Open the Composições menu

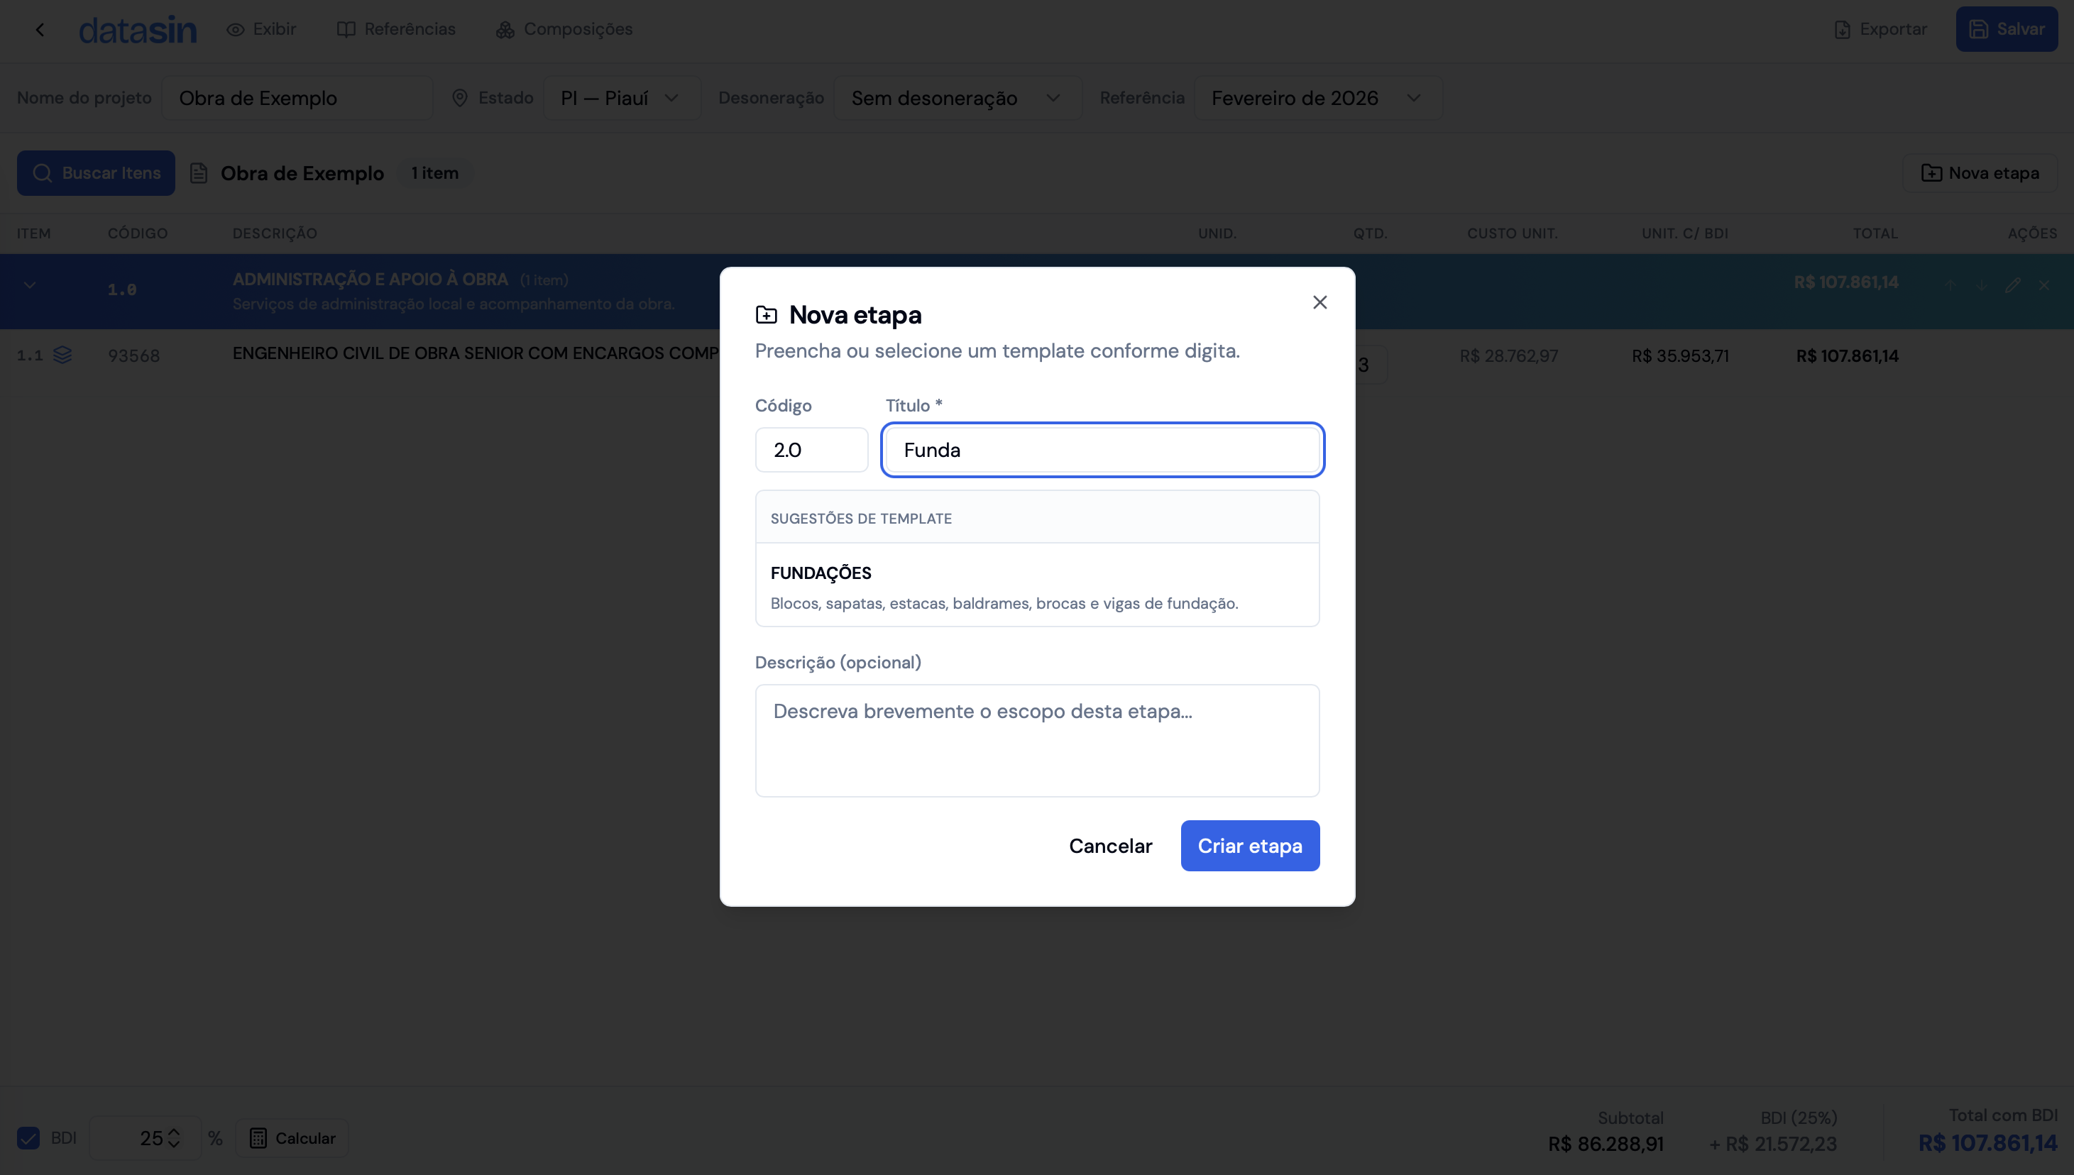pos(564,29)
